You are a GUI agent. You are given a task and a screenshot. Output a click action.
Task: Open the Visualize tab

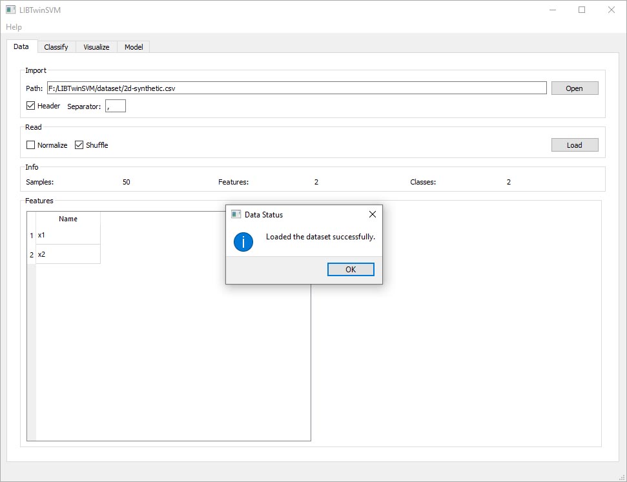(x=96, y=46)
